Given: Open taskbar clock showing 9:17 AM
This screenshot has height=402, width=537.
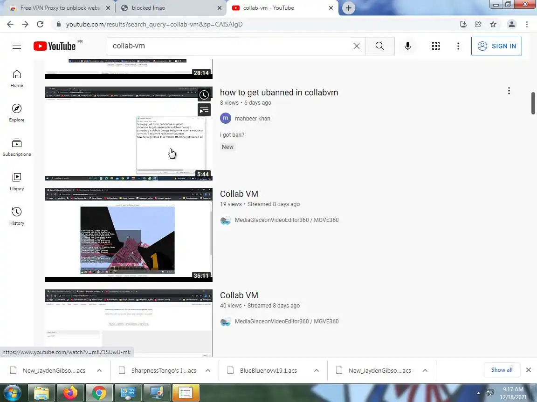Looking at the screenshot, I should [x=513, y=393].
